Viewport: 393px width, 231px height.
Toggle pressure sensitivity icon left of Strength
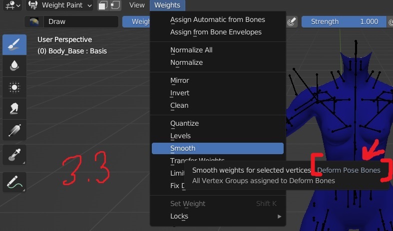click(x=291, y=21)
